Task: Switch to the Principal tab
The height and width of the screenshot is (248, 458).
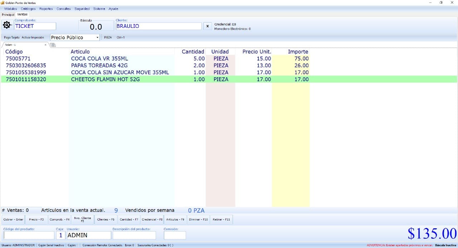Action: coord(8,15)
